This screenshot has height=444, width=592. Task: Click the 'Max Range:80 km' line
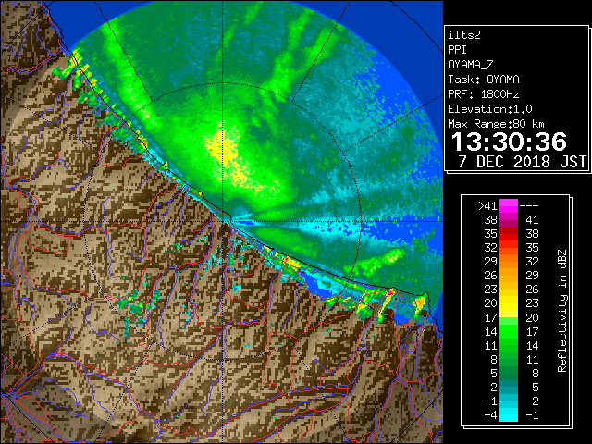point(496,124)
